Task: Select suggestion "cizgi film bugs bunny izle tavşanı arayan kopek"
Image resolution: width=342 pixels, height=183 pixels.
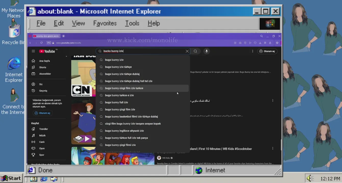Action: [143, 124]
